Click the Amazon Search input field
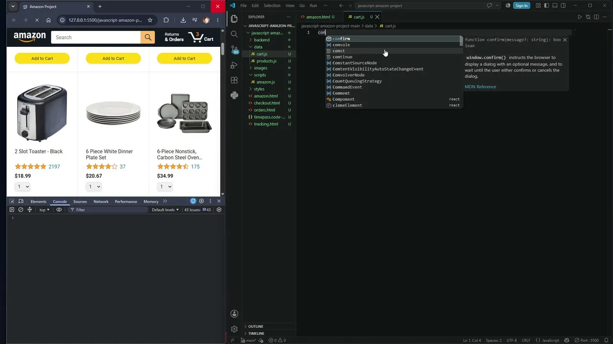The width and height of the screenshot is (613, 344). (x=96, y=37)
